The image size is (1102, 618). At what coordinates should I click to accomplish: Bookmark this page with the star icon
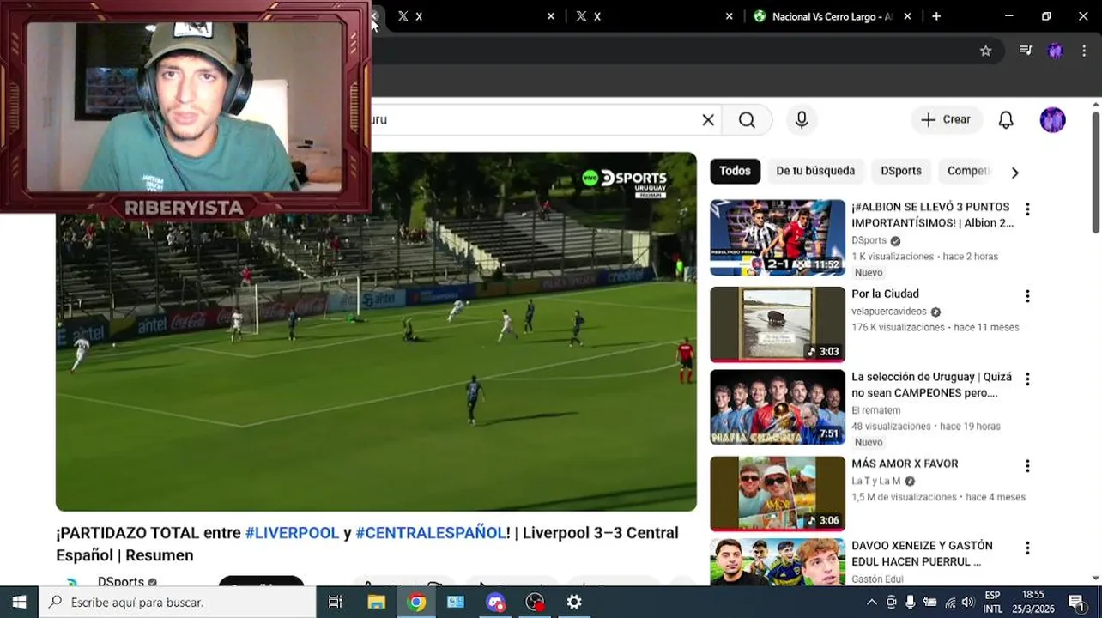(x=985, y=51)
